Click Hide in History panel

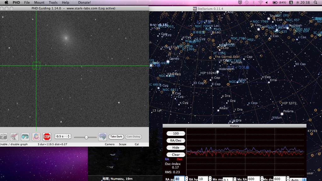click(x=176, y=147)
